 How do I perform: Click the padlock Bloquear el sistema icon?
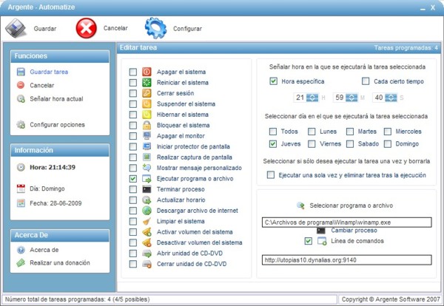tap(147, 125)
